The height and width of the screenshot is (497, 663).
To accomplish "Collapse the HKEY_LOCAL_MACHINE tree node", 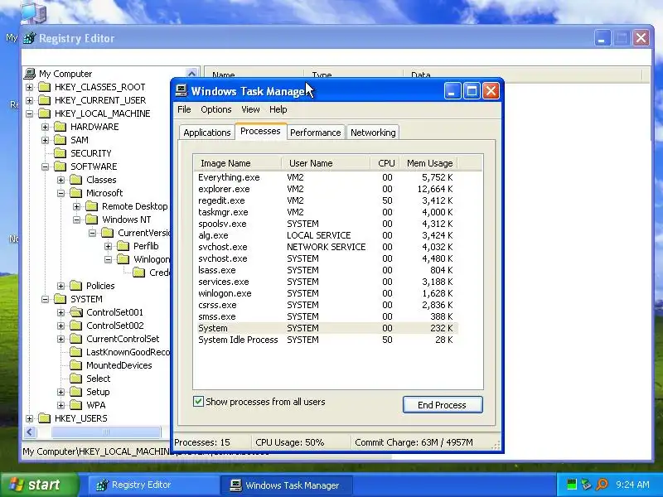I will coord(29,113).
